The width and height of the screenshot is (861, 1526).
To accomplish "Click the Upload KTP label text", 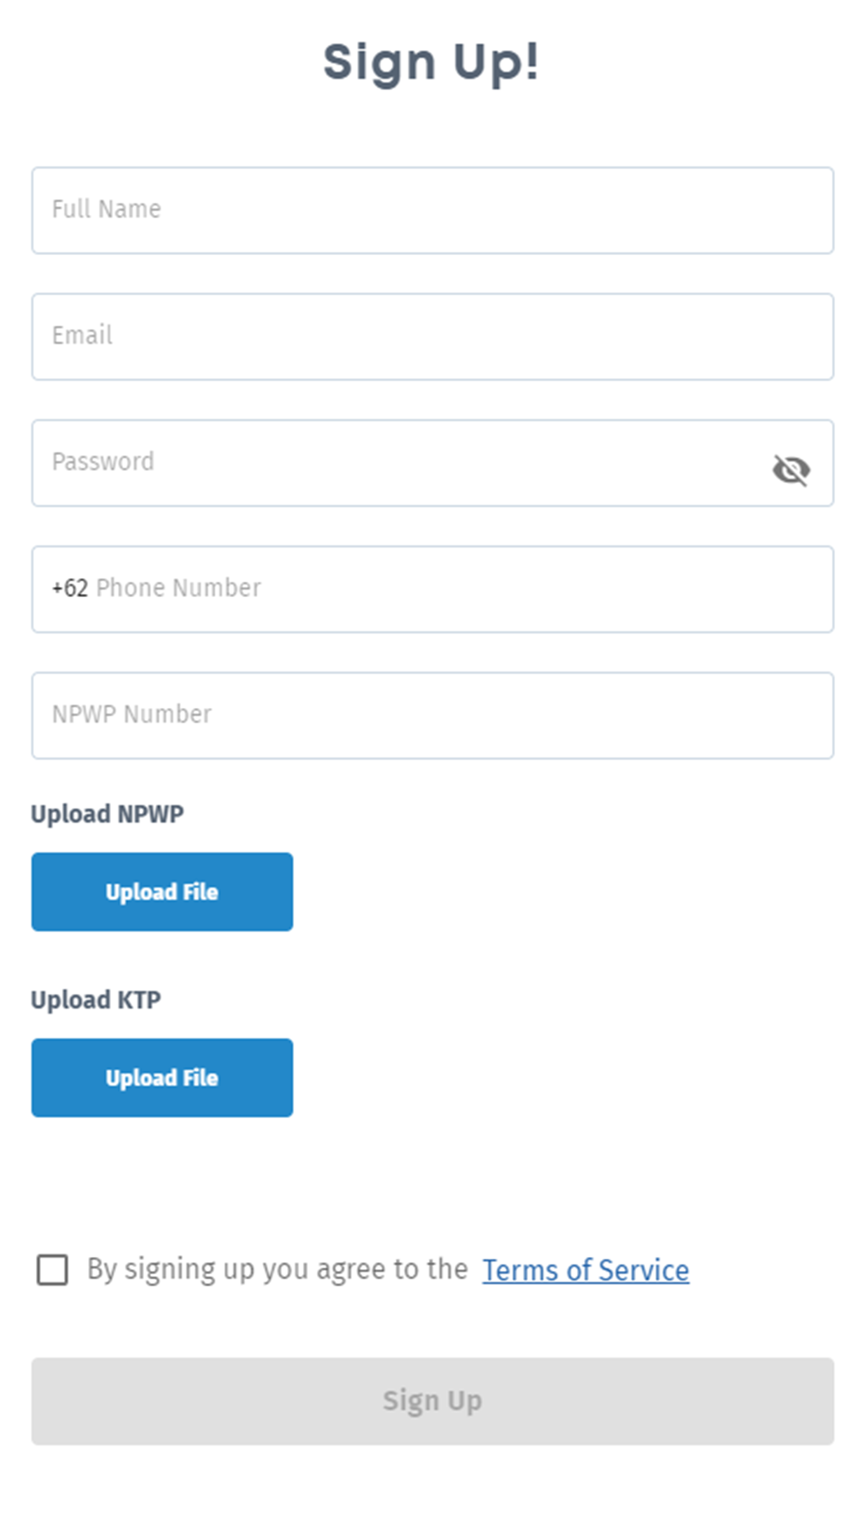I will (x=96, y=1000).
